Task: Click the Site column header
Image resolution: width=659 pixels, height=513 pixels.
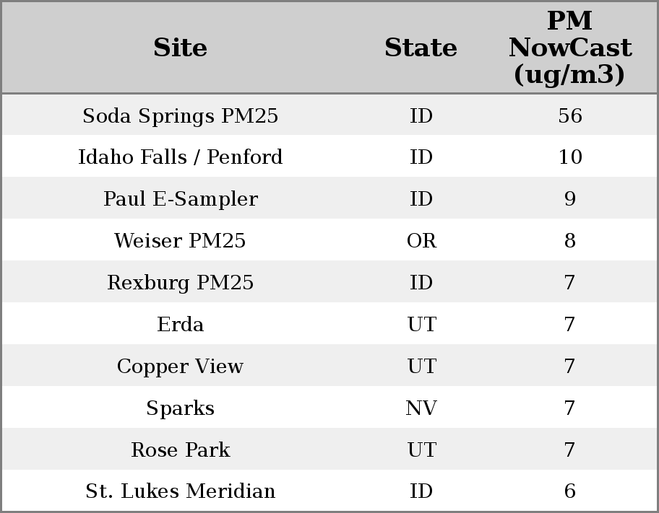Action: pos(180,48)
